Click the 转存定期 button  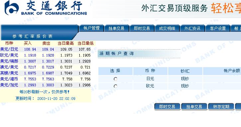tap(221, 106)
